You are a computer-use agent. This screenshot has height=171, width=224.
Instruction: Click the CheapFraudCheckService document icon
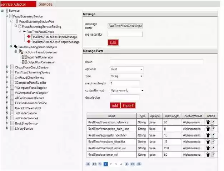coord(12,67)
